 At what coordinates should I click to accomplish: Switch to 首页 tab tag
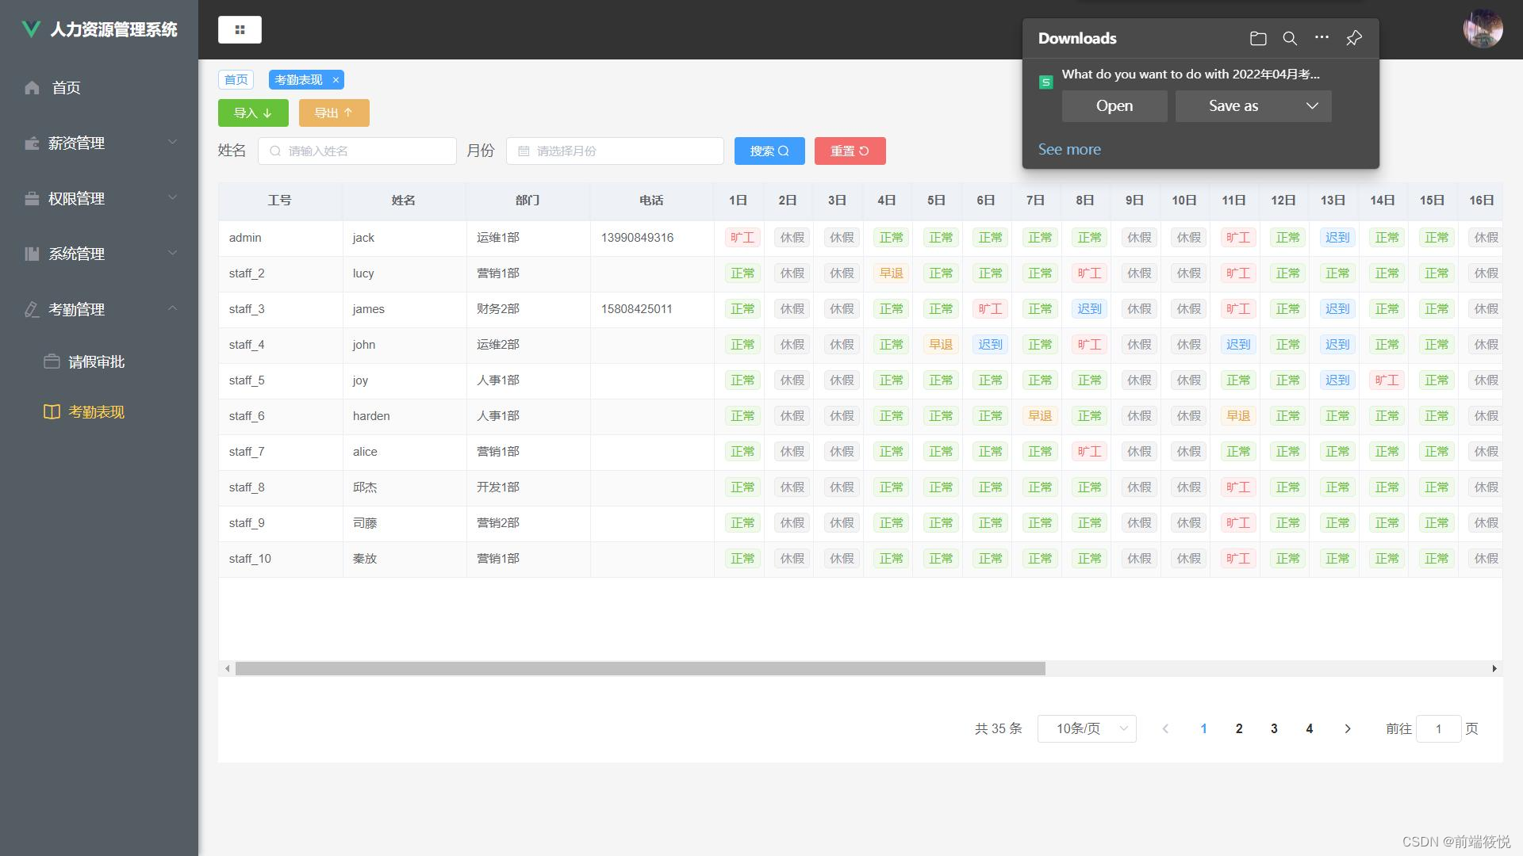coord(236,80)
